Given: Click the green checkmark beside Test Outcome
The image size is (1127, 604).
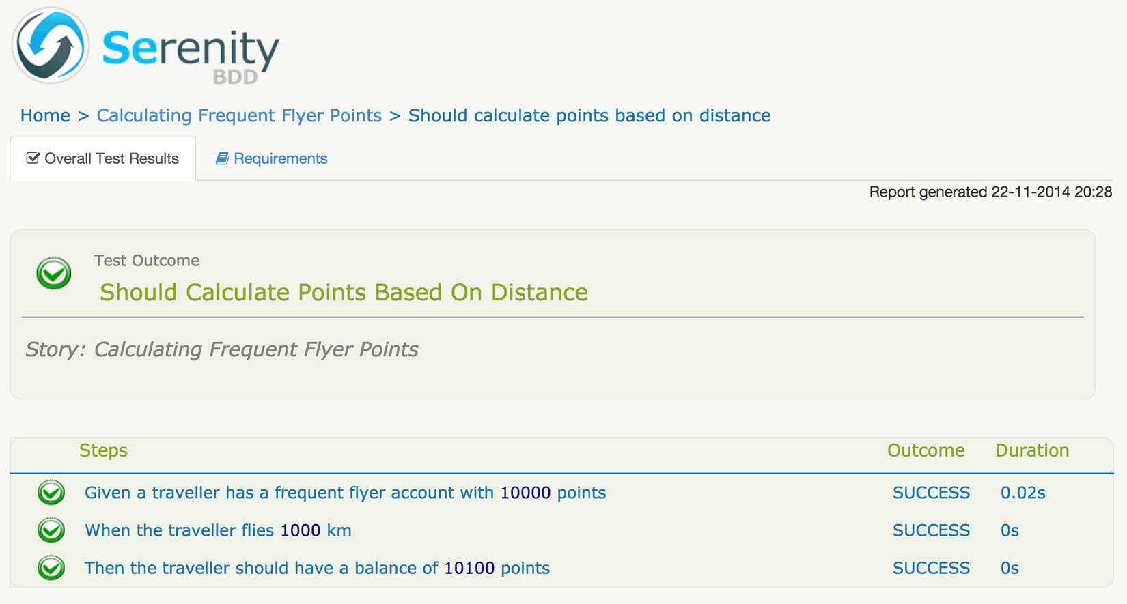Looking at the screenshot, I should (x=54, y=274).
